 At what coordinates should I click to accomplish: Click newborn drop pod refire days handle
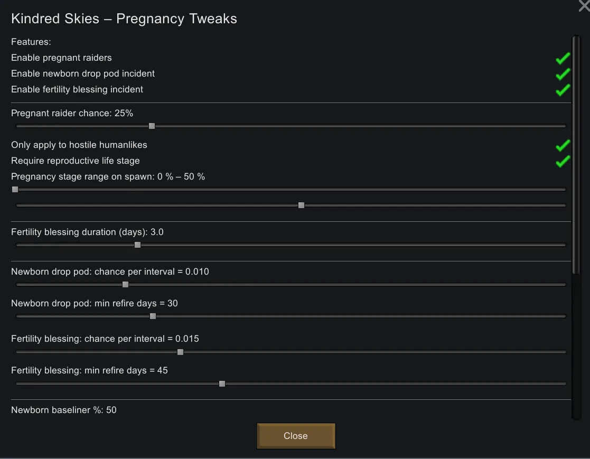[153, 316]
